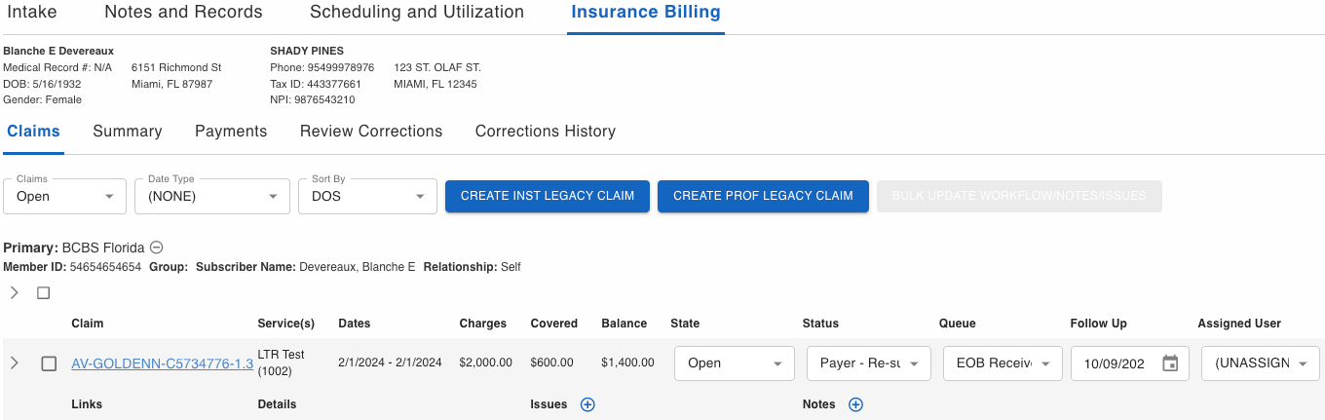1325x420 pixels.
Task: Switch to the Payments tab
Action: pyautogui.click(x=231, y=132)
